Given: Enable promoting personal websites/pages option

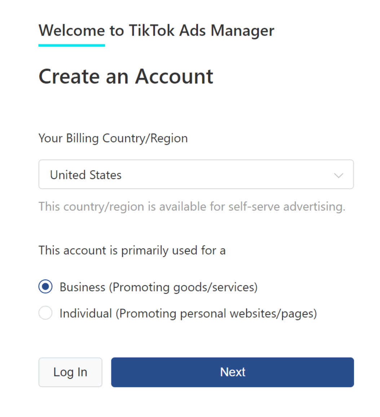Looking at the screenshot, I should (x=45, y=313).
